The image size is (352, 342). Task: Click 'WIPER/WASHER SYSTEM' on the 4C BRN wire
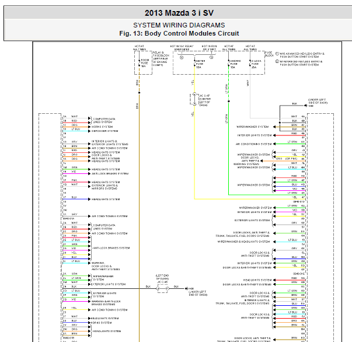click(253, 127)
